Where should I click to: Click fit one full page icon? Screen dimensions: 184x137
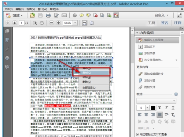[92, 23]
